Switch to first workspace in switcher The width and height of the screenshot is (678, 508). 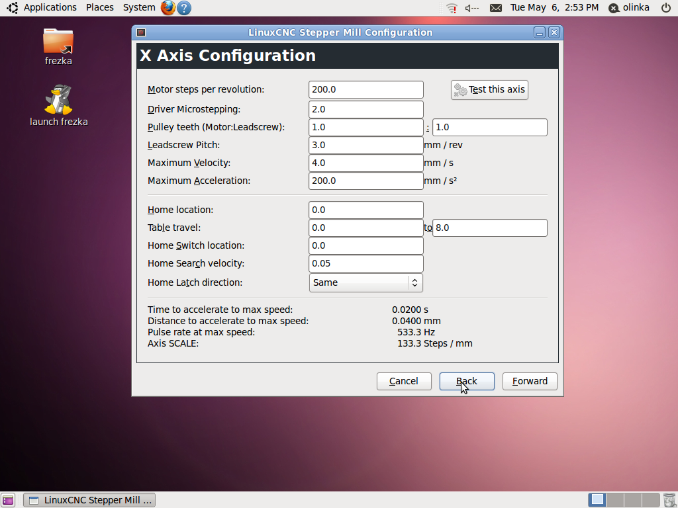[597, 500]
